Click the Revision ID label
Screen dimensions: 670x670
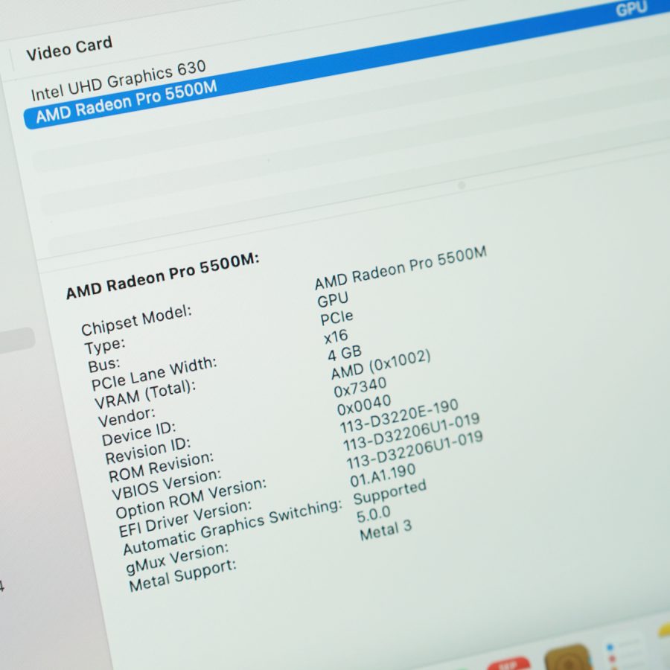point(148,451)
